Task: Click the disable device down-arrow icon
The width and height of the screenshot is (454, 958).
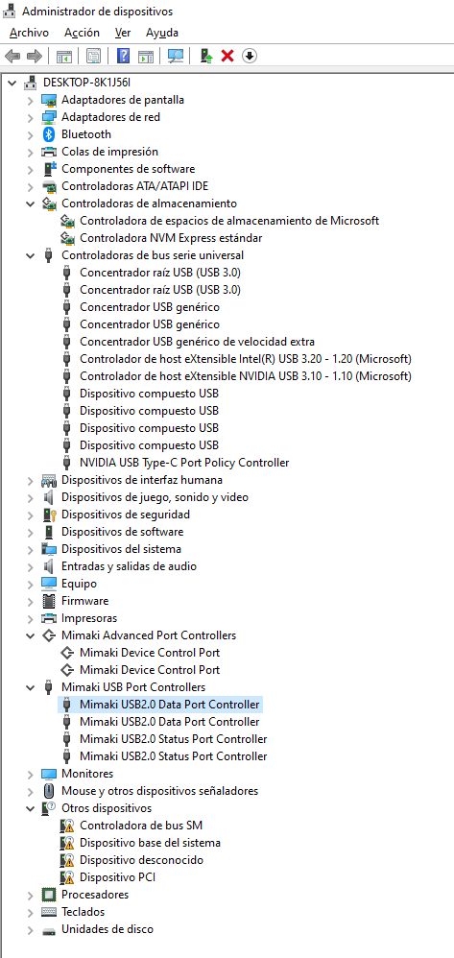Action: click(x=250, y=57)
